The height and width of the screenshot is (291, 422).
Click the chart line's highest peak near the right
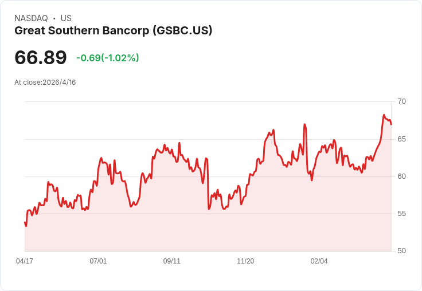(384, 115)
